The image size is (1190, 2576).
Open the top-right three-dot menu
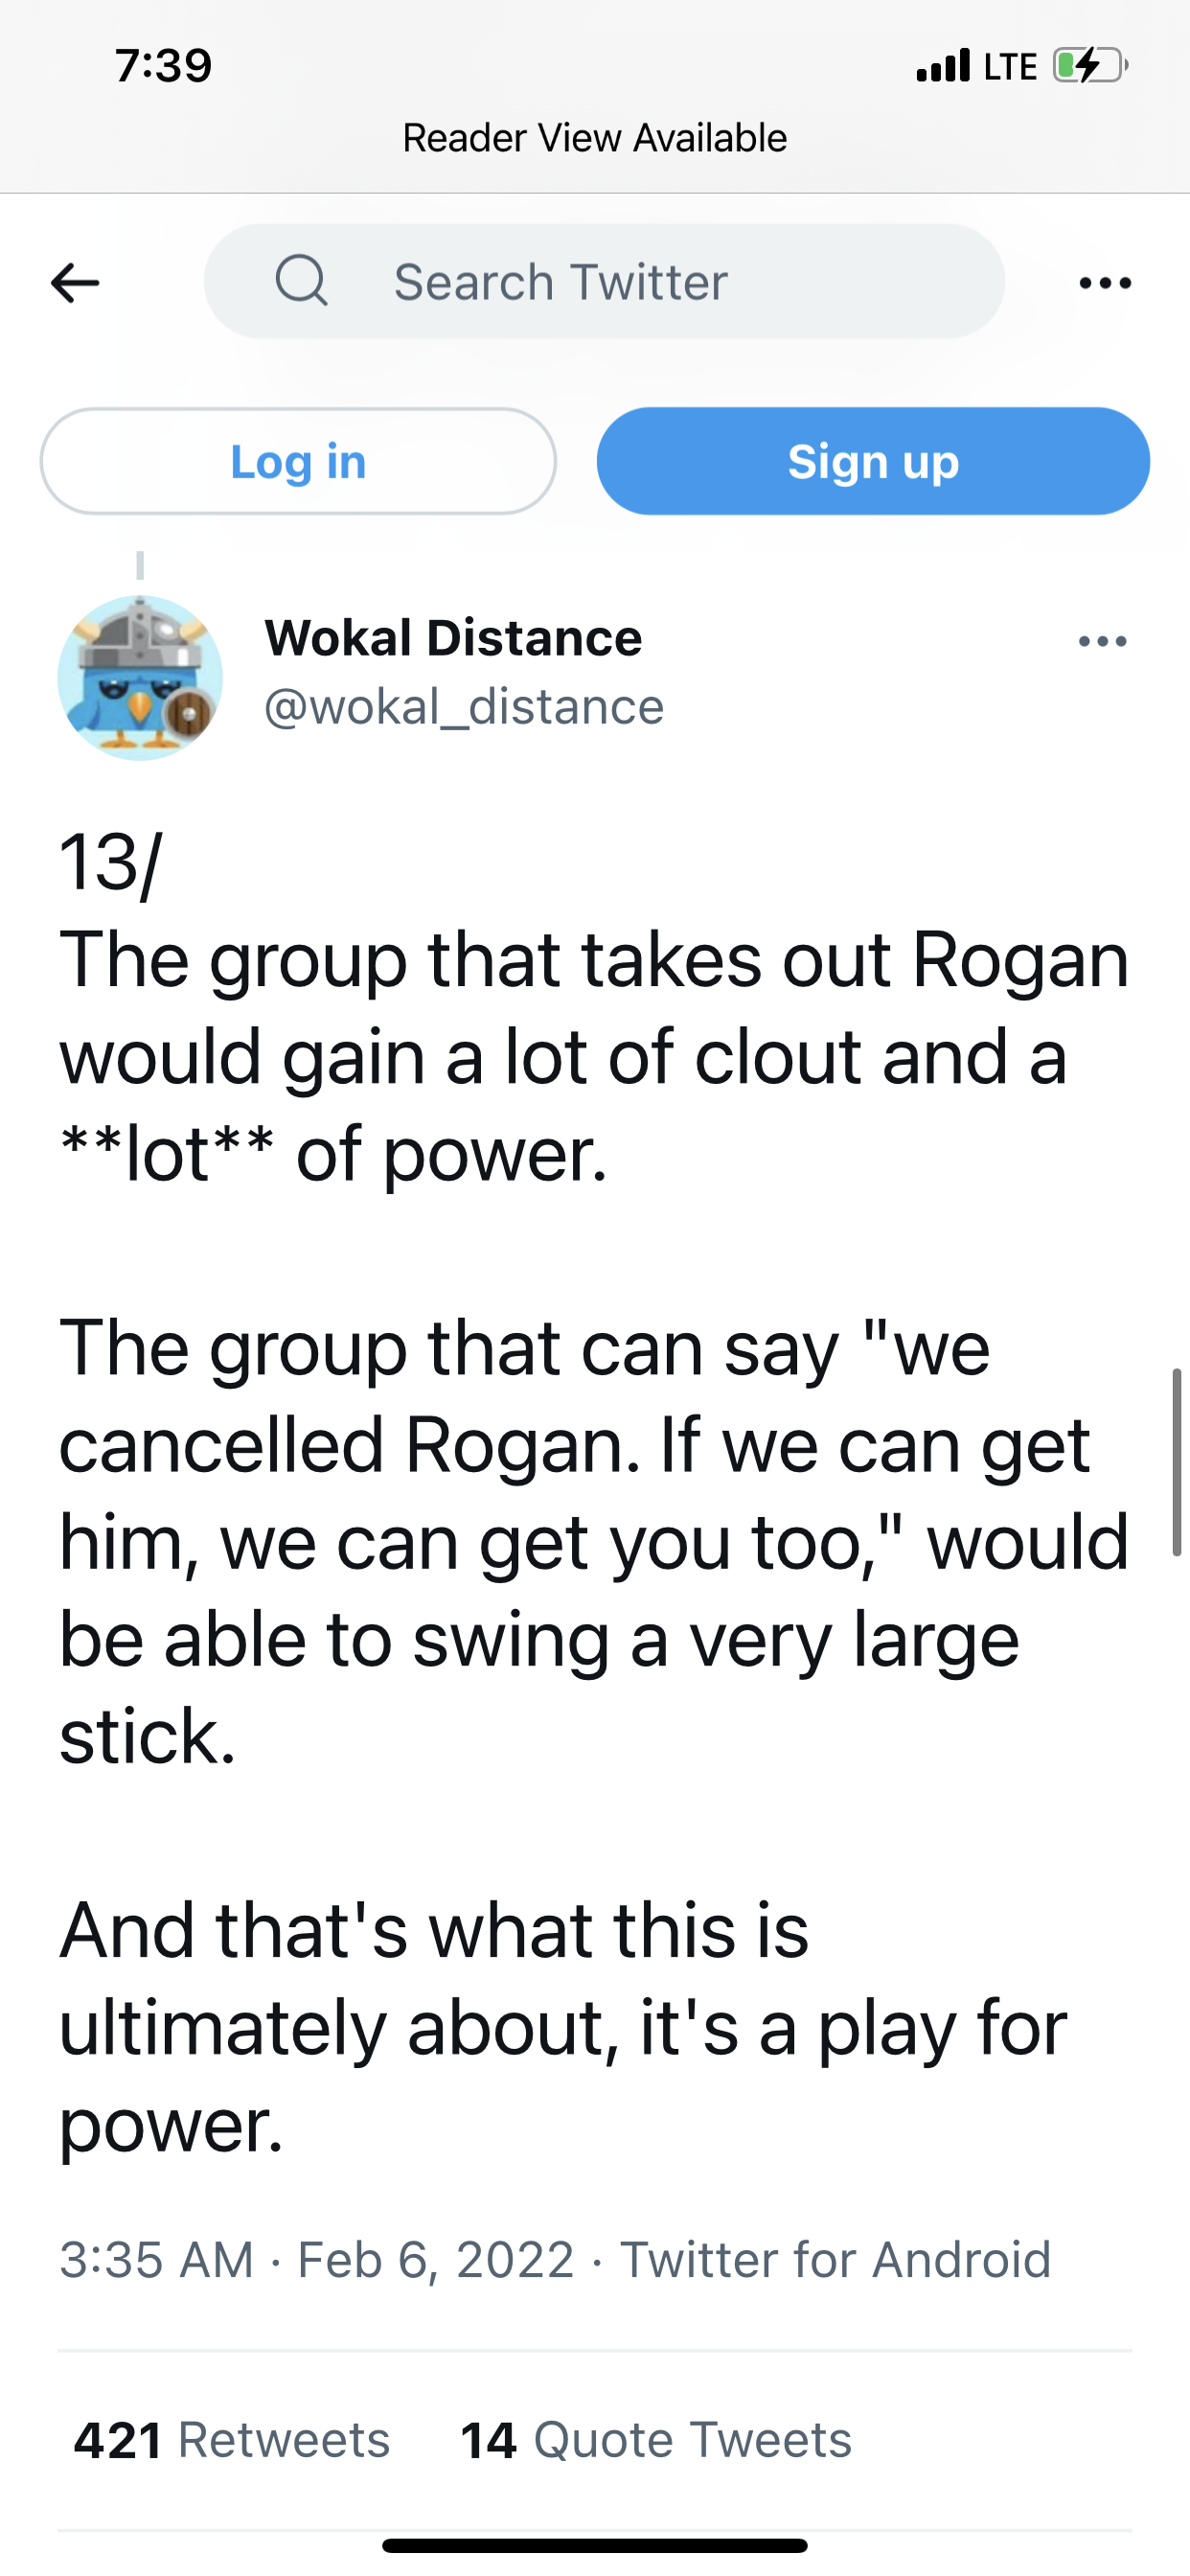(x=1105, y=283)
